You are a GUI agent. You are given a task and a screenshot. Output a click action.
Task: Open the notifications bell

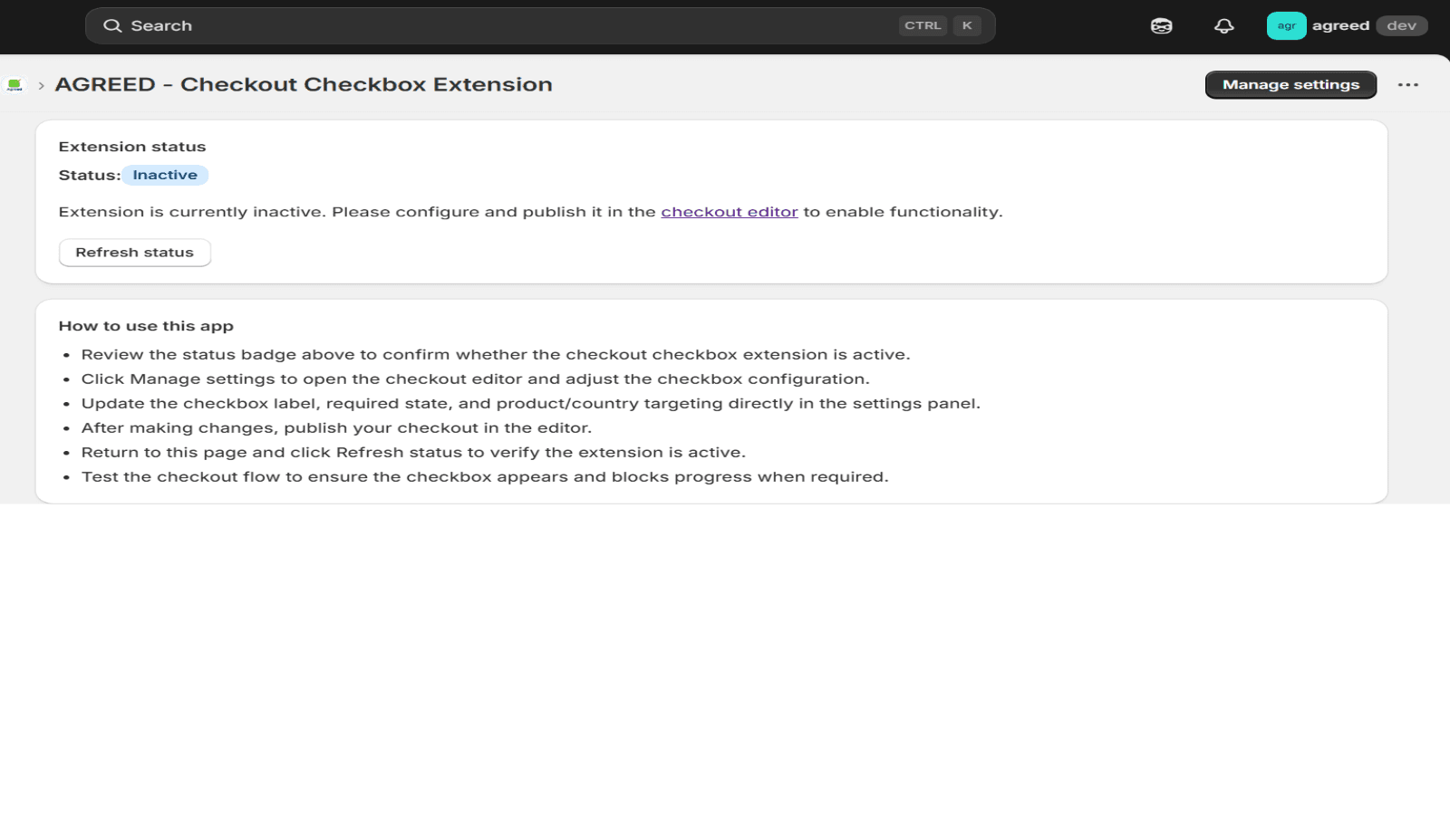pyautogui.click(x=1223, y=26)
